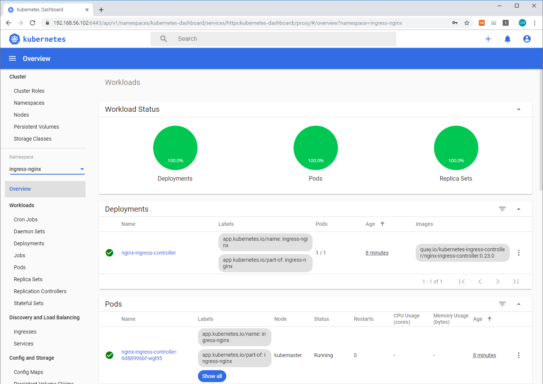This screenshot has width=543, height=384.
Task: Sort Deployments by Age arrow
Action: click(x=382, y=224)
